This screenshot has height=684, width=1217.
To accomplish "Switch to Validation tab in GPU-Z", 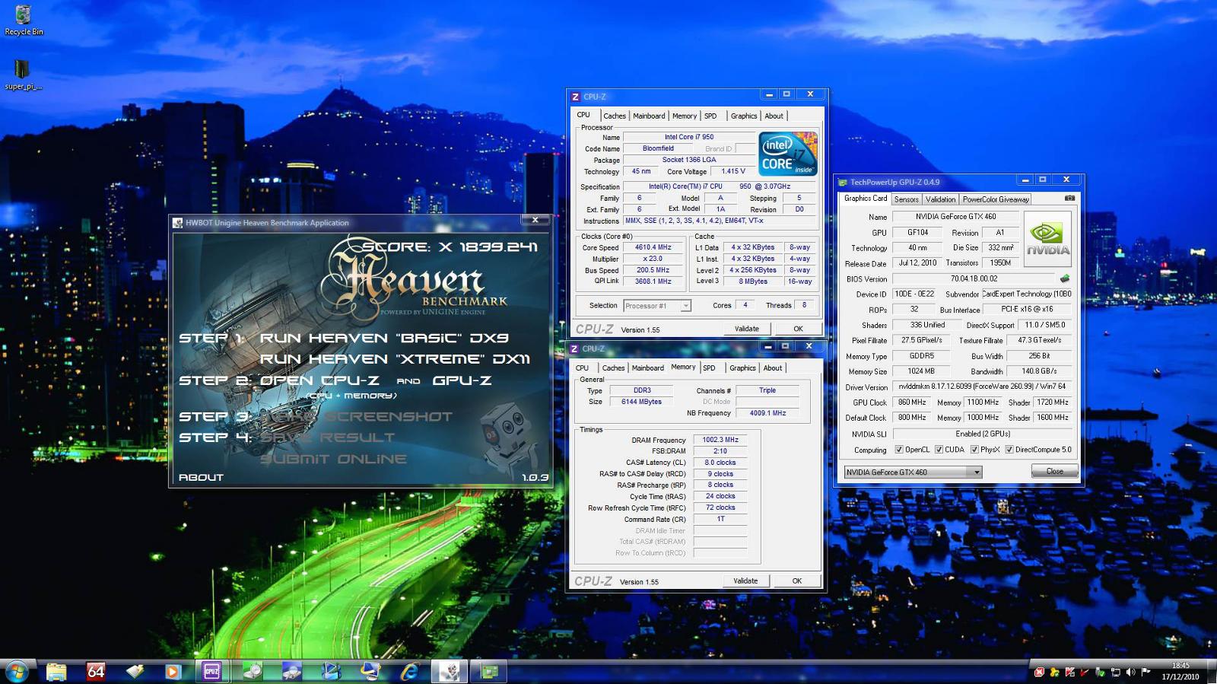I will pos(940,199).
